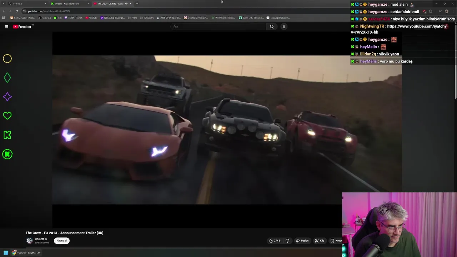Click chat username 'illidan2g'
Viewport: 457px width, 257px height.
click(368, 54)
